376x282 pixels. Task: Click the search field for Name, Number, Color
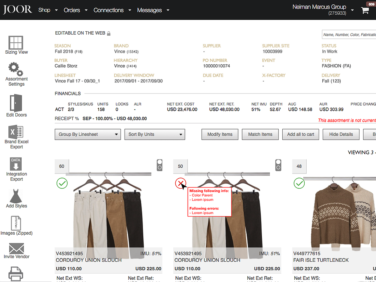[x=349, y=35]
